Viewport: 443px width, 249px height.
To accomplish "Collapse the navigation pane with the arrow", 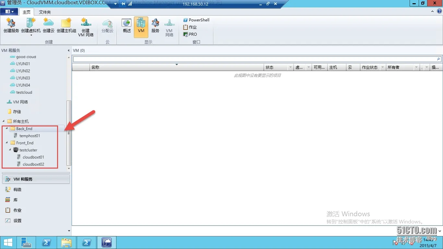I will click(x=68, y=51).
